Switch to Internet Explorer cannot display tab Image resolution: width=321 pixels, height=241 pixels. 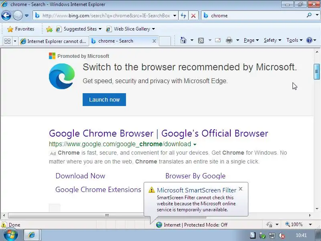coord(53,41)
